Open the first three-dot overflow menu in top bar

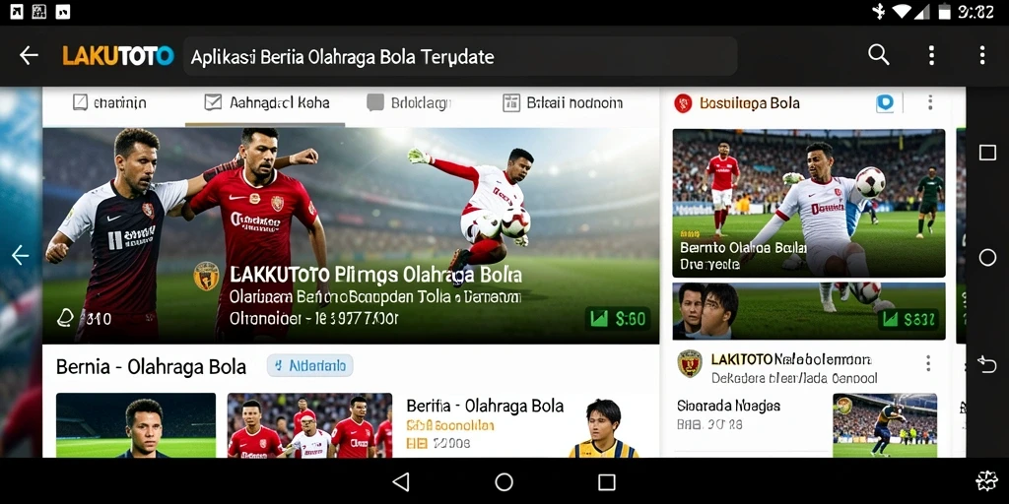[x=931, y=55]
